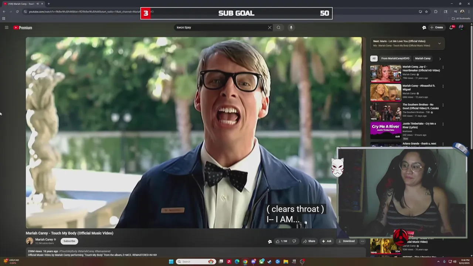The width and height of the screenshot is (473, 266).
Task: Install app icon in address bar
Action: (420, 11)
